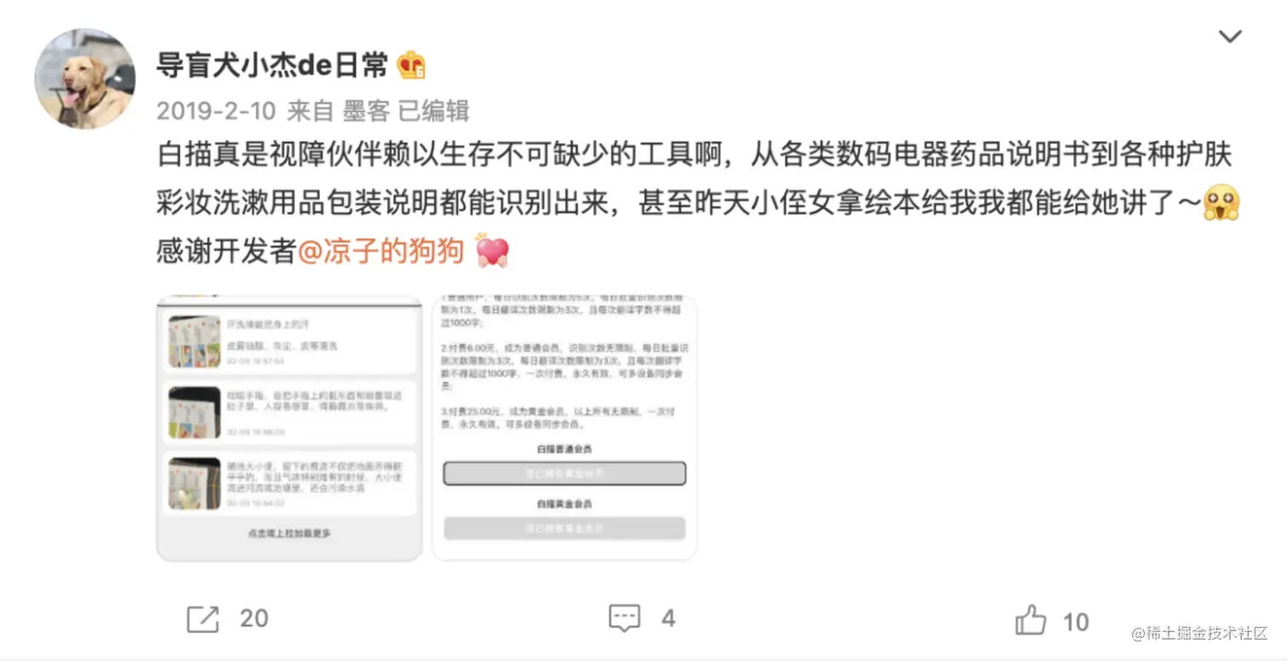The width and height of the screenshot is (1287, 661).
Task: Click the 2019-2-10 post date
Action: coord(216,111)
